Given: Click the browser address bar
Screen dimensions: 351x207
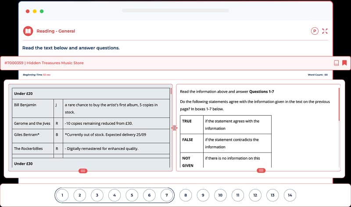Looking at the screenshot, I should (175, 11).
